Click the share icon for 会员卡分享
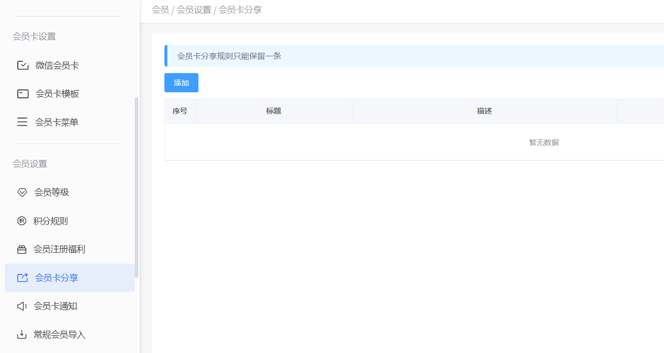This screenshot has width=664, height=353. pyautogui.click(x=22, y=277)
